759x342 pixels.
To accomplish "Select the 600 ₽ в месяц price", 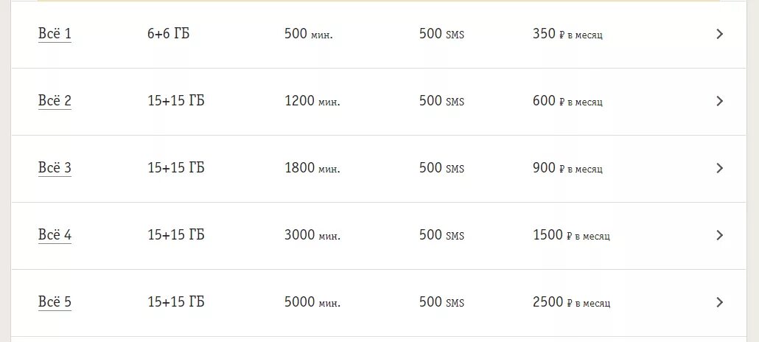I will (568, 101).
